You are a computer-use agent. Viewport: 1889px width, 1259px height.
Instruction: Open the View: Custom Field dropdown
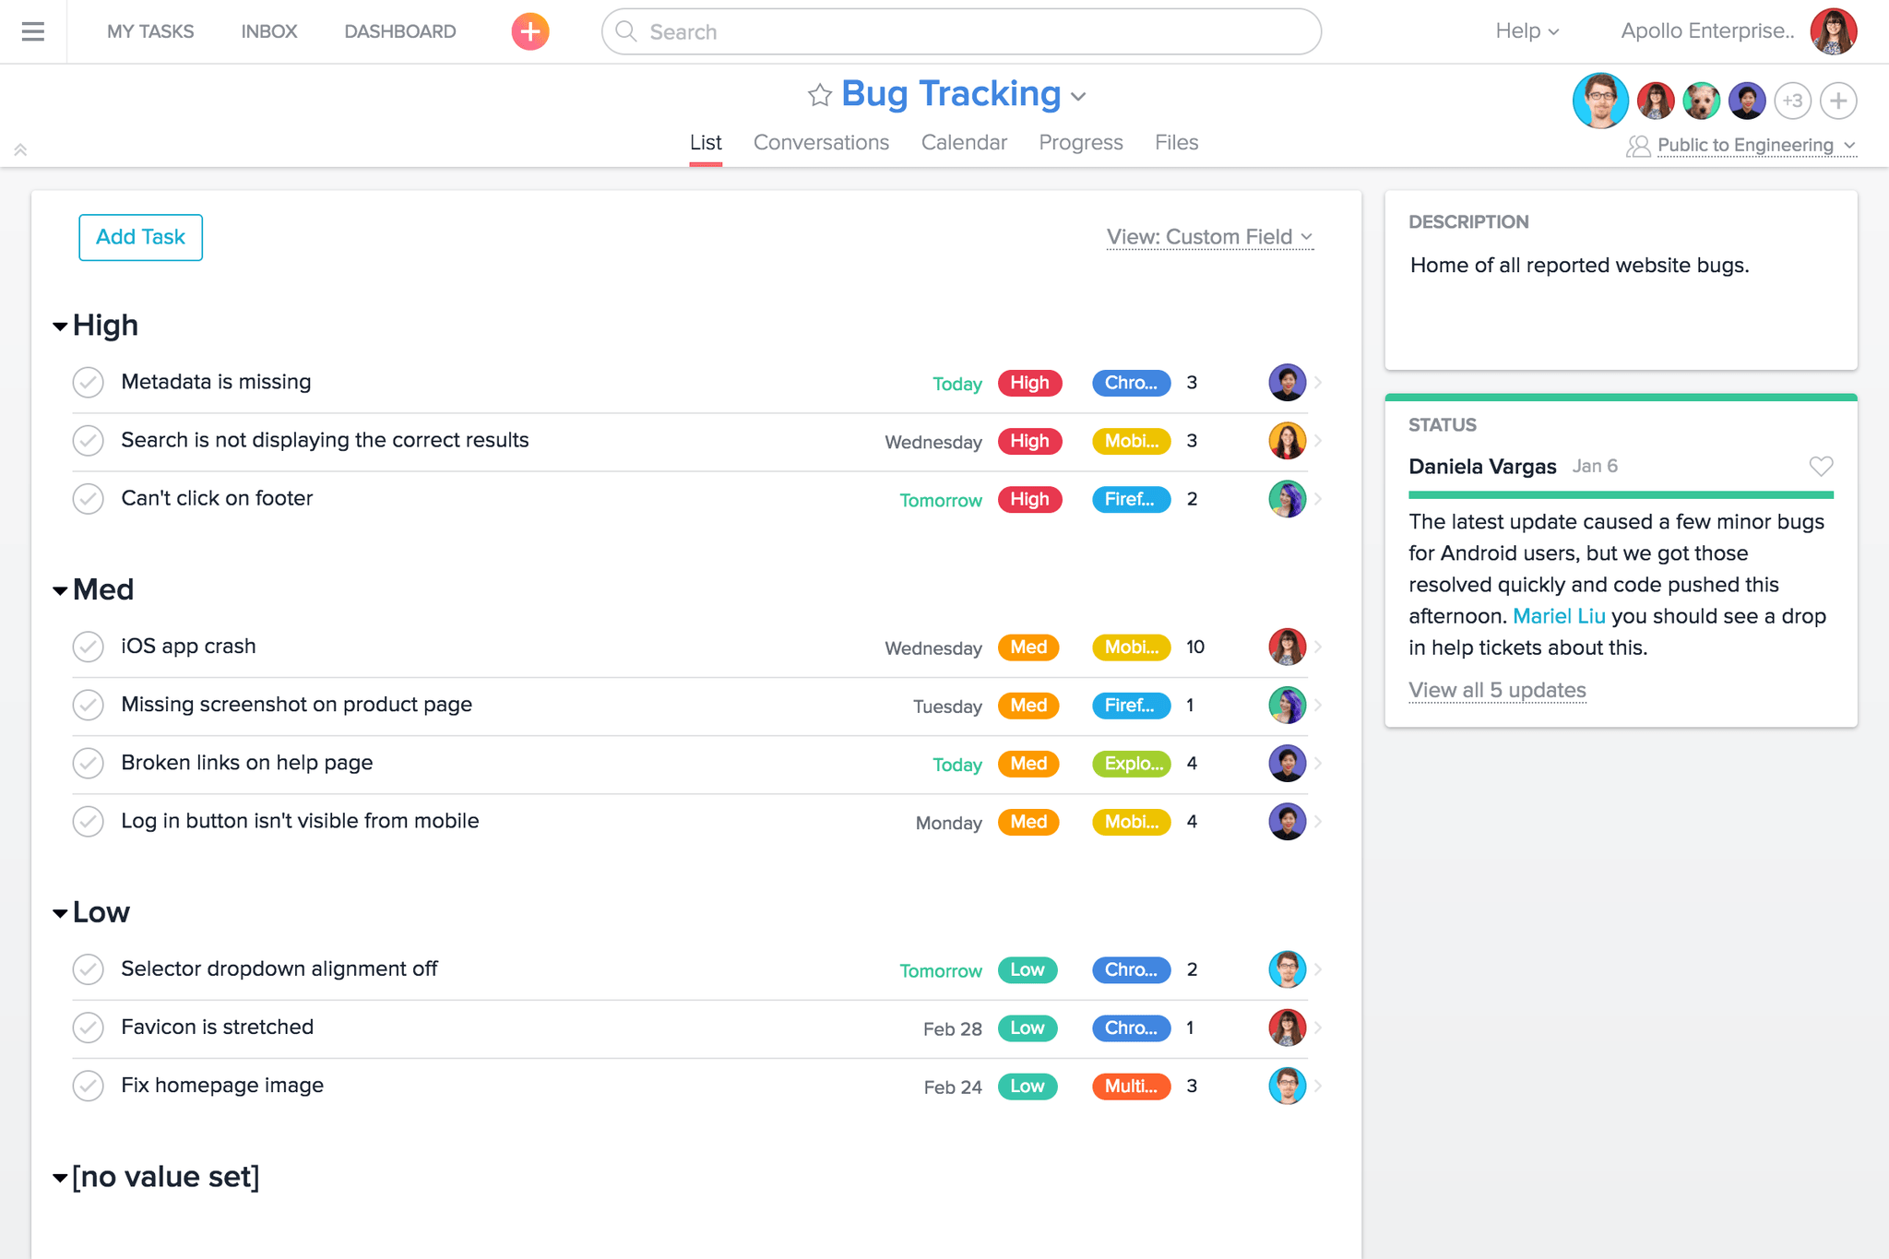click(x=1209, y=237)
